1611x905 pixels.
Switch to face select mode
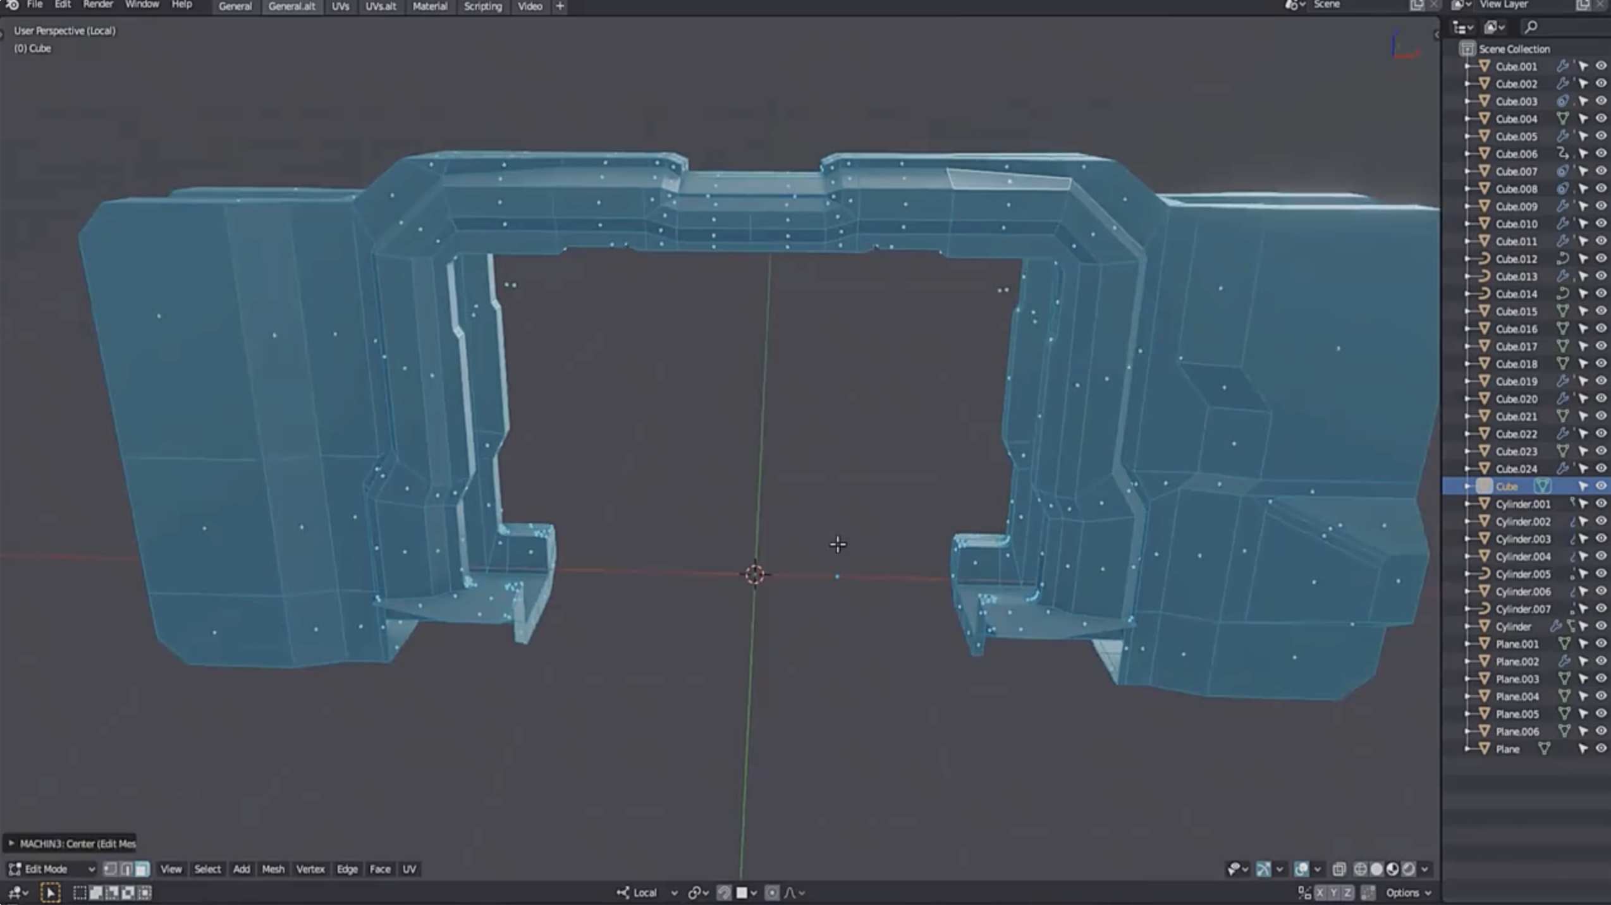(142, 869)
